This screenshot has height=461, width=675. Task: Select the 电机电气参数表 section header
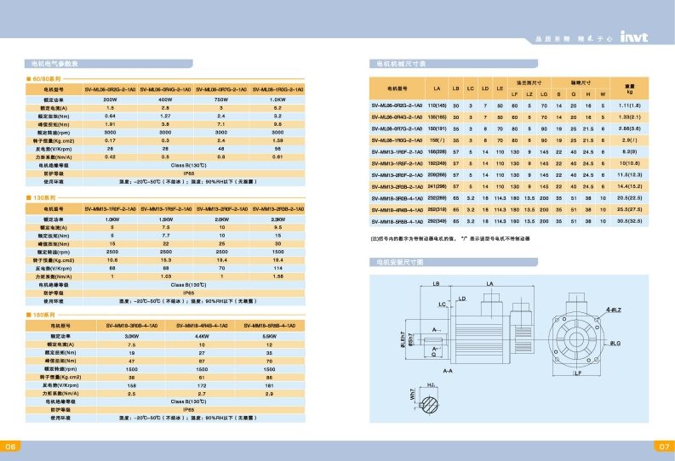(x=54, y=64)
